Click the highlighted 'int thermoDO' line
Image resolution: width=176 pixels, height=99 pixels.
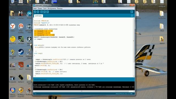click(43, 31)
